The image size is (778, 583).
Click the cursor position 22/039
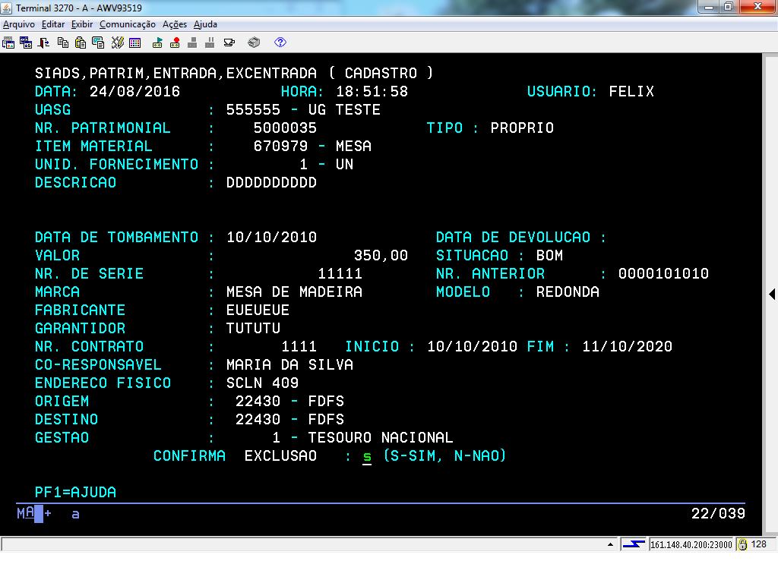(718, 514)
